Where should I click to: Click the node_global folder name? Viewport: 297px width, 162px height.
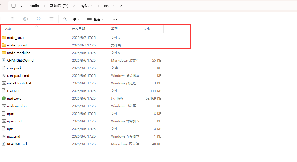click(x=17, y=45)
